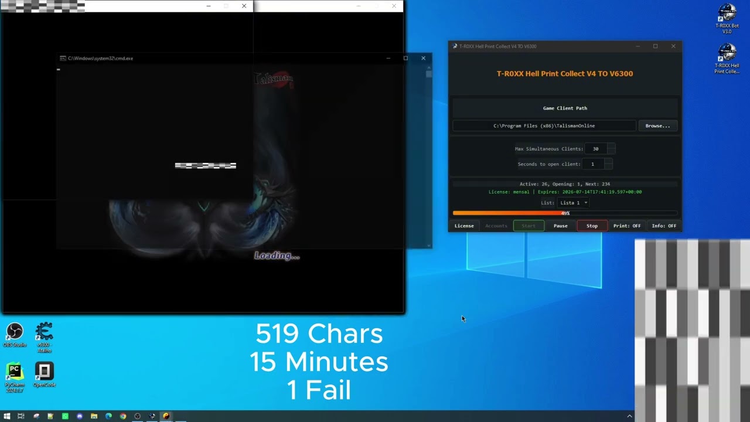Open the Windows Start menu
The image size is (750, 422).
7,416
